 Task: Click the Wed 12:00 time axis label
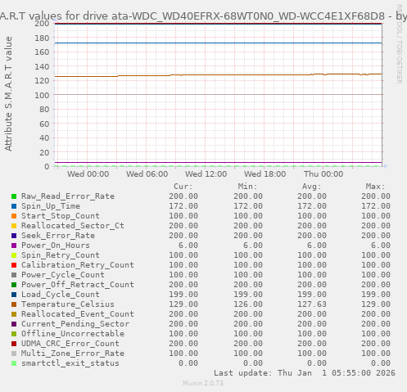point(206,174)
